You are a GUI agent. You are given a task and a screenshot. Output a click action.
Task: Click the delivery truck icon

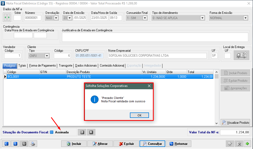pyautogui.click(x=241, y=56)
